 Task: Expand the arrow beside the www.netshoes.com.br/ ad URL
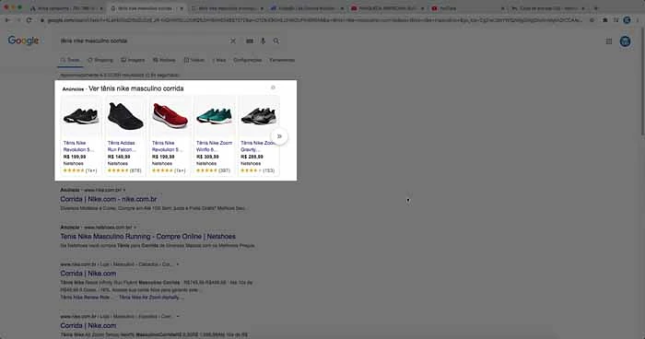[x=135, y=228]
